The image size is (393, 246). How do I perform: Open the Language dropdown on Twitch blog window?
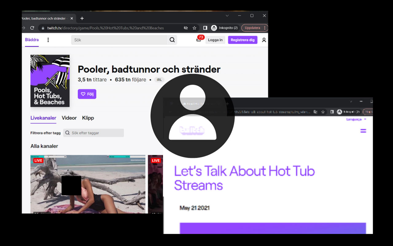(x=356, y=119)
